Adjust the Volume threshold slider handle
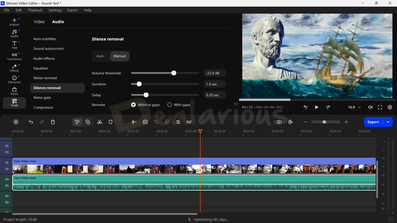397x223 pixels. click(174, 73)
